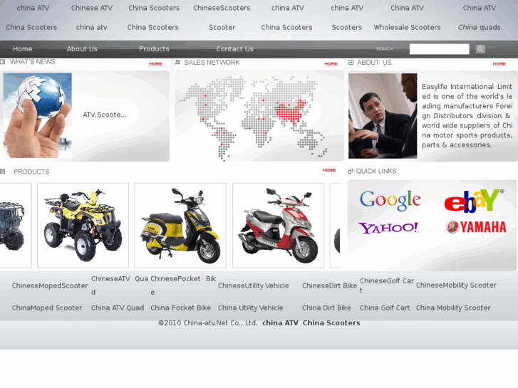Open China Golf Cart footer link
This screenshot has width=518, height=388.
(385, 308)
